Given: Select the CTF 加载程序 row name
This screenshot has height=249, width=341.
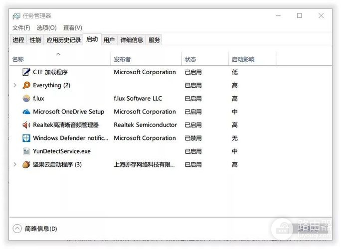Looking at the screenshot, I should (x=50, y=72).
